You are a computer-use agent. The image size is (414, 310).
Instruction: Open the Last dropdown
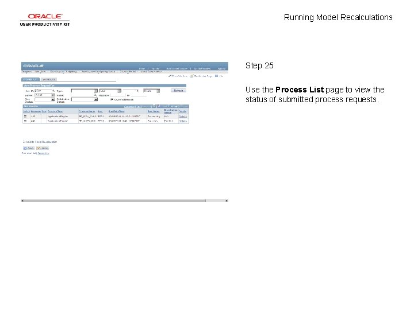point(110,91)
